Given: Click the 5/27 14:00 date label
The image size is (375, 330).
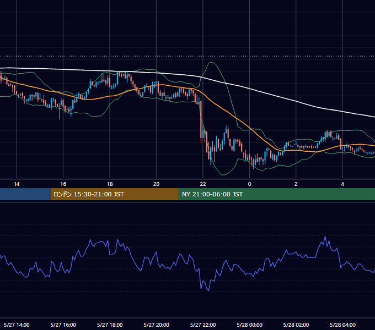Looking at the screenshot, I should click(x=17, y=324).
